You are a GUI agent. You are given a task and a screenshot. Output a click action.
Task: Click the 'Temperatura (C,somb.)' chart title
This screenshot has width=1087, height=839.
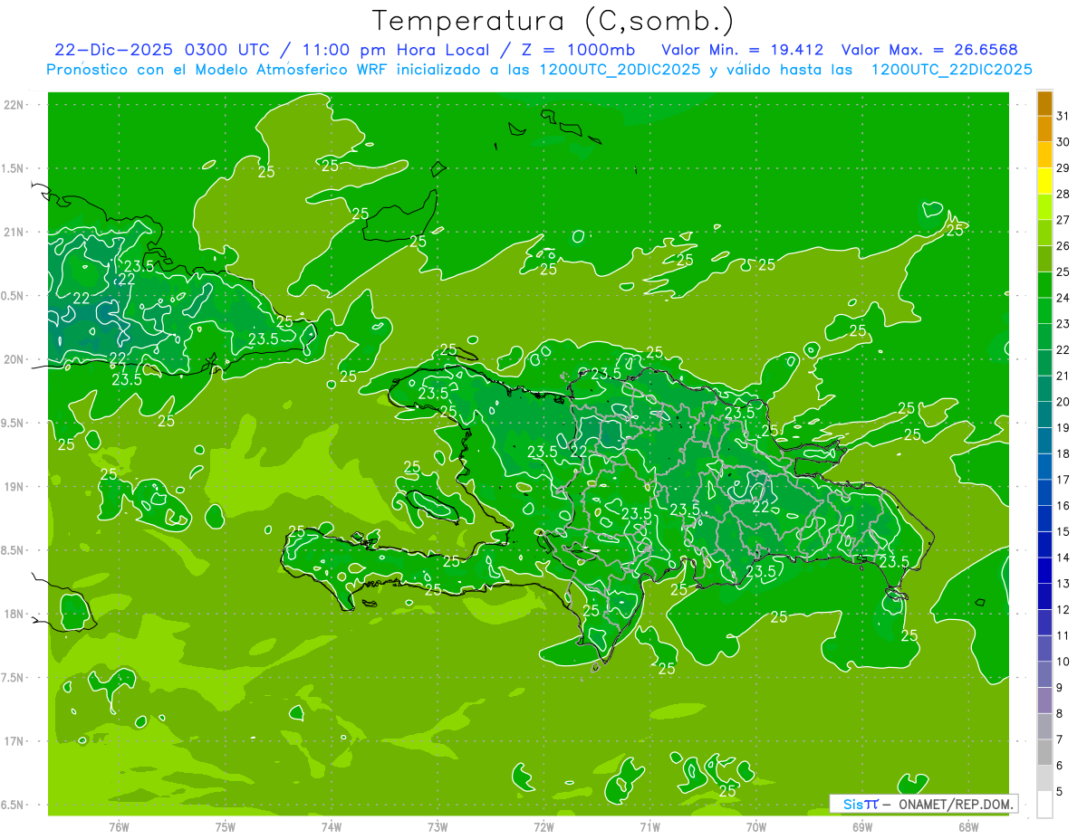[x=554, y=21]
